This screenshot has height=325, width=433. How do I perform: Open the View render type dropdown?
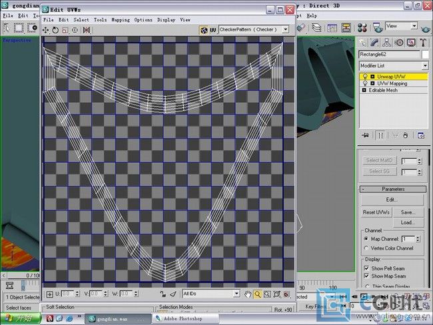click(414, 26)
